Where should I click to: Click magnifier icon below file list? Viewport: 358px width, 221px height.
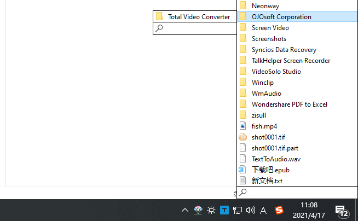click(243, 192)
